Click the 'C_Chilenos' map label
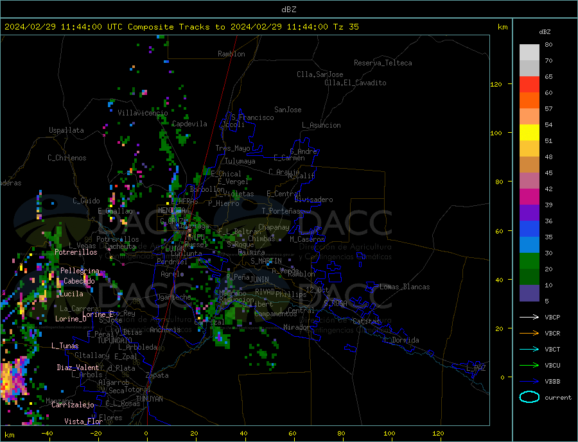The image size is (578, 442). (x=67, y=158)
